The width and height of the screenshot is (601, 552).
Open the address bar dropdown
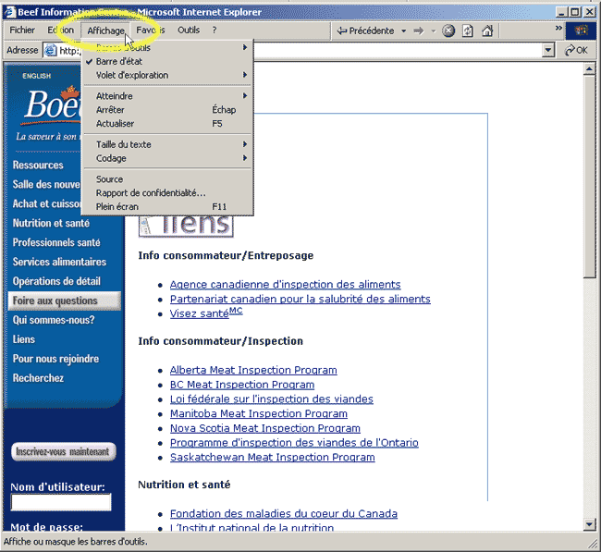tap(548, 50)
